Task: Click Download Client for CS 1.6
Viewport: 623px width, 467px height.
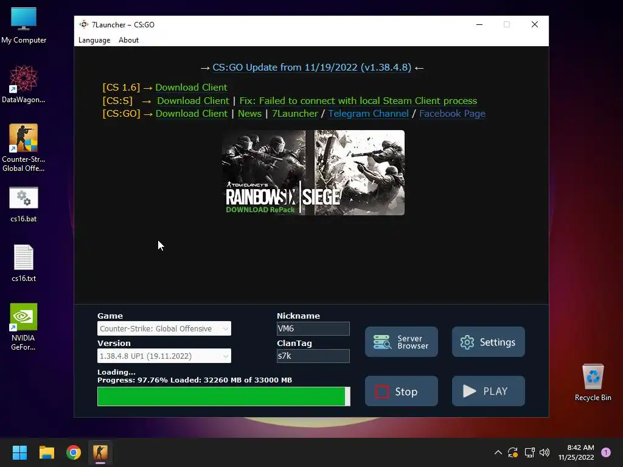Action: [x=191, y=88]
